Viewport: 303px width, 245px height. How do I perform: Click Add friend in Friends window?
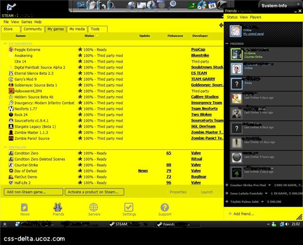pos(243,214)
